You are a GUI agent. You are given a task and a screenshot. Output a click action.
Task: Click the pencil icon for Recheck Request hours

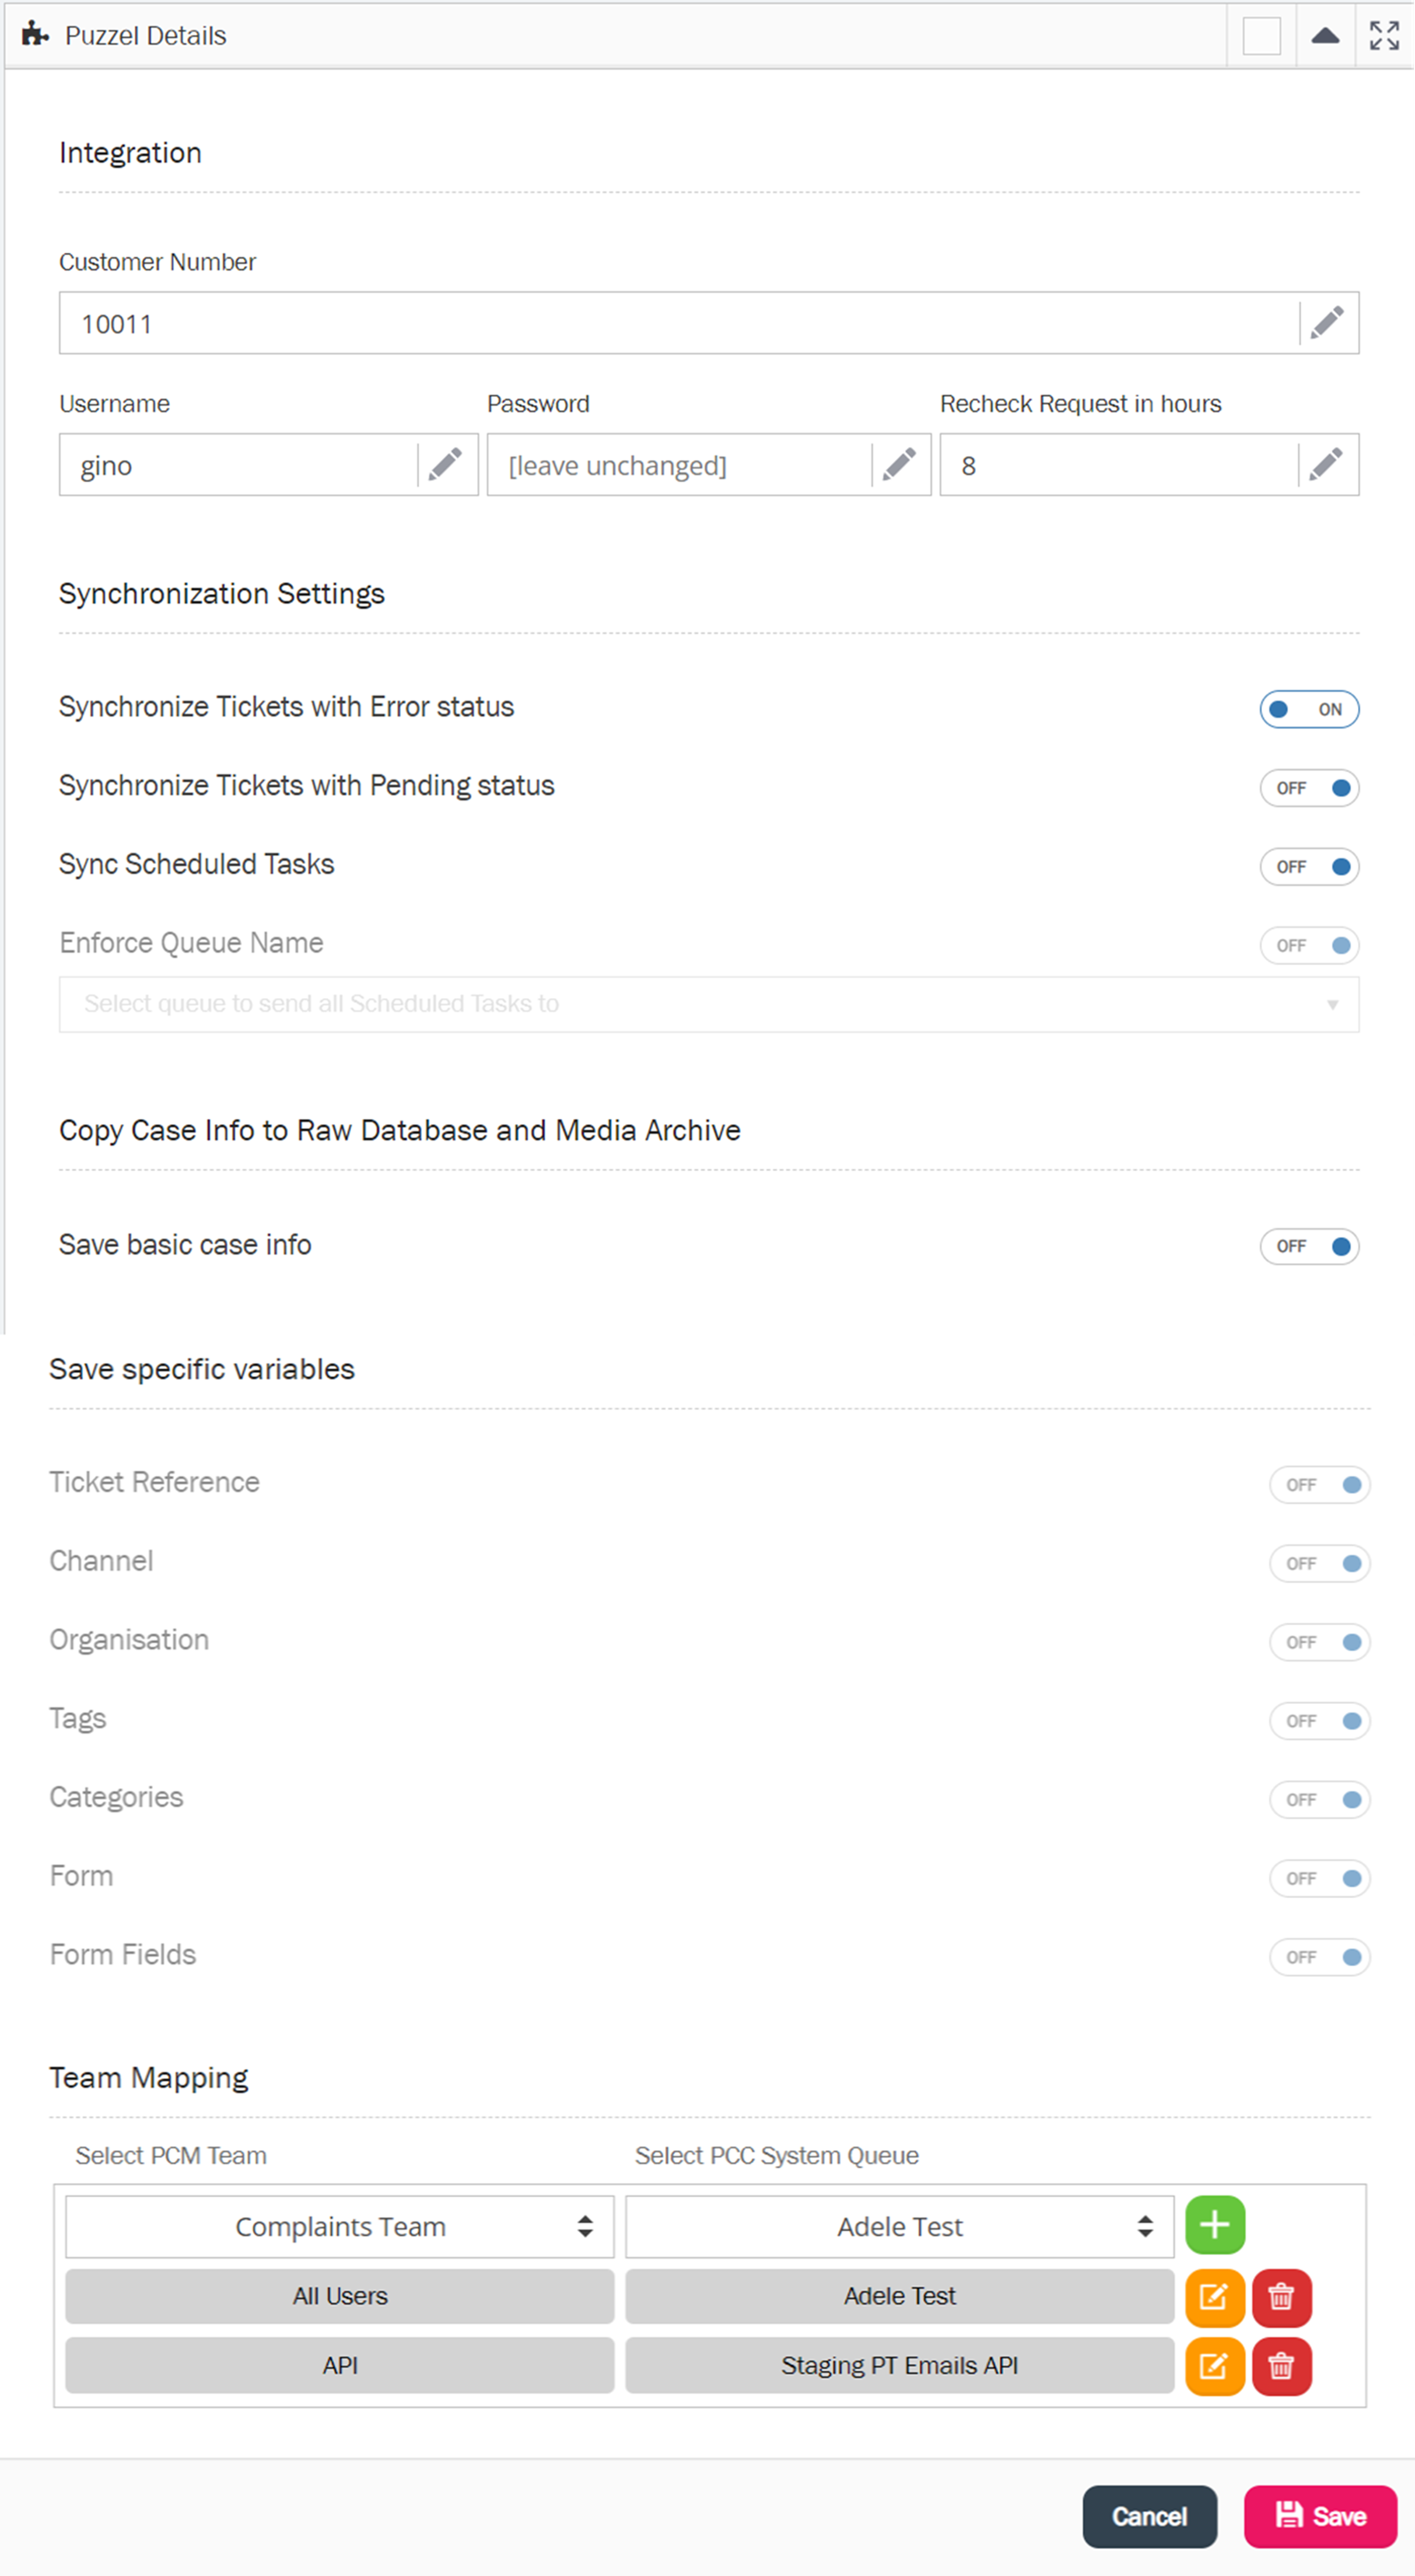1326,465
